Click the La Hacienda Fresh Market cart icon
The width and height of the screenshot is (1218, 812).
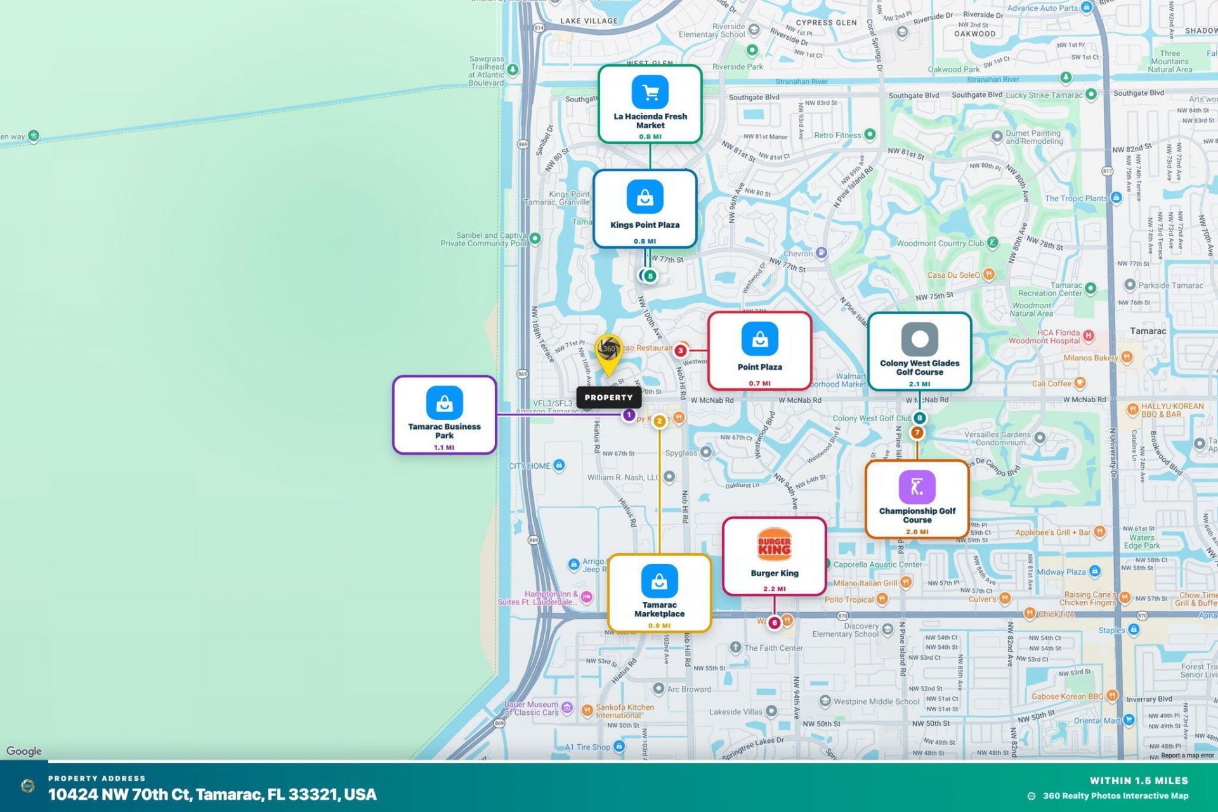[x=650, y=93]
